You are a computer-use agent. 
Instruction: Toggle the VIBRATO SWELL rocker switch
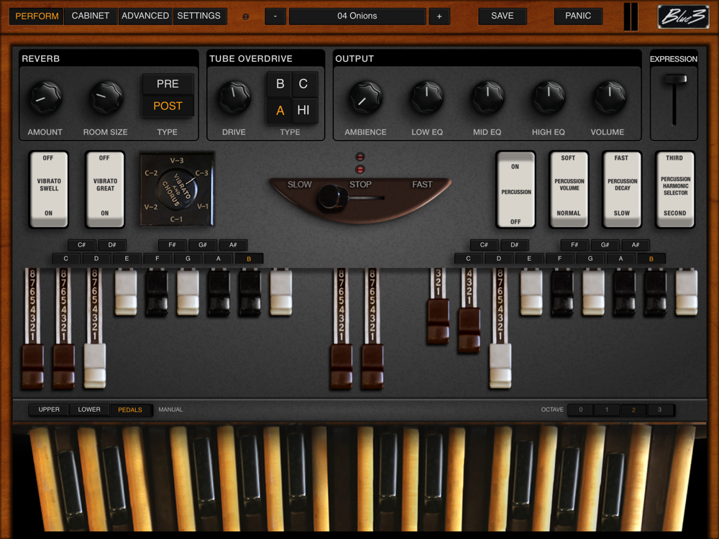[49, 189]
